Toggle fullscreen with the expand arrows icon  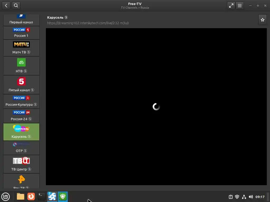coord(231,6)
